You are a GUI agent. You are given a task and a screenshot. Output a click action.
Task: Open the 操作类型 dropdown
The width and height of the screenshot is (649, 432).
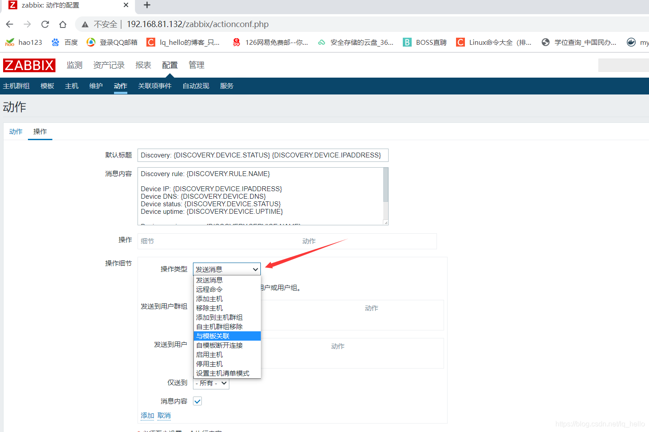coord(227,269)
